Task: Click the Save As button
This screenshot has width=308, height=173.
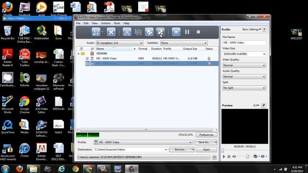Action: pos(204,142)
